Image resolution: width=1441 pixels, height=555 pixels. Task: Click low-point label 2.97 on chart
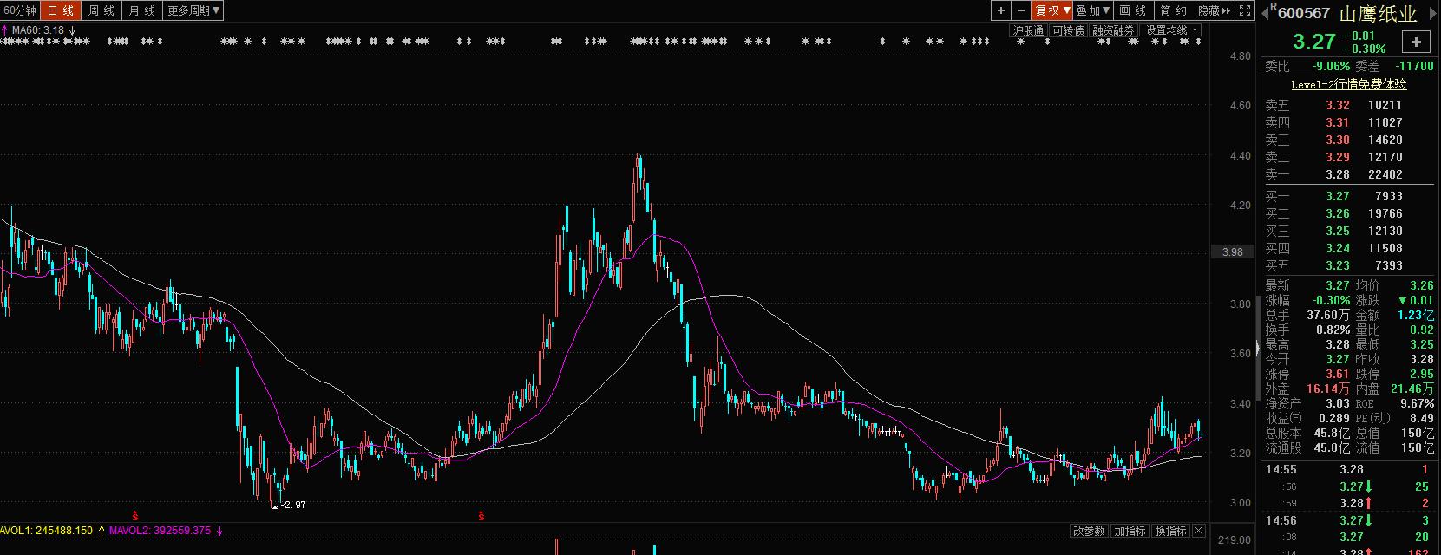[x=294, y=505]
